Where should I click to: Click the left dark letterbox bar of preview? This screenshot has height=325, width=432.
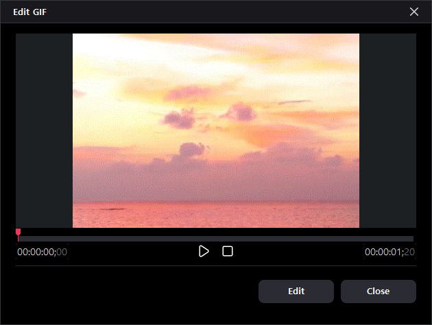[x=44, y=130]
